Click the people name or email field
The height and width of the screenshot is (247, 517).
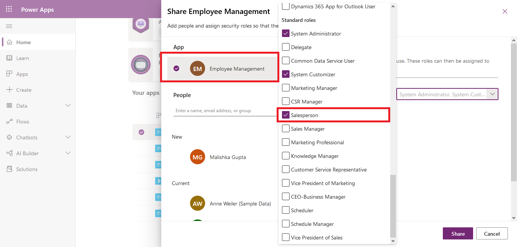(226, 111)
